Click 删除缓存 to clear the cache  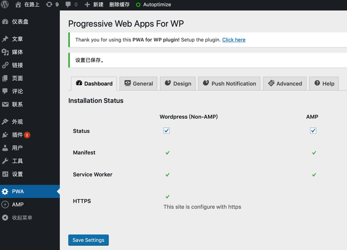(x=120, y=5)
